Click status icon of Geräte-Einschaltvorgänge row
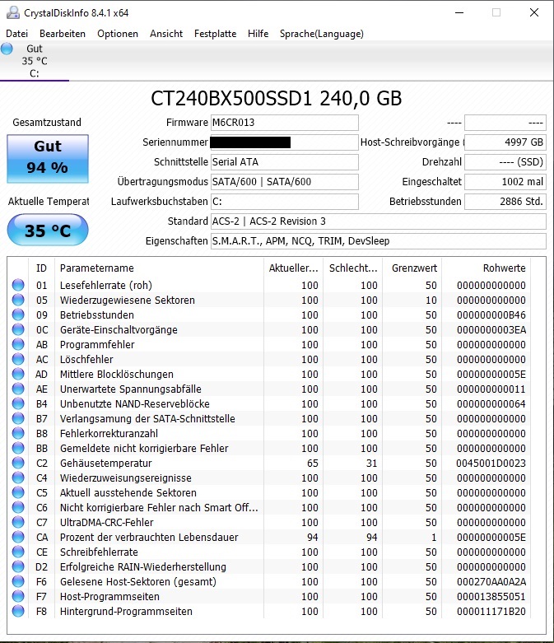 click(x=18, y=329)
